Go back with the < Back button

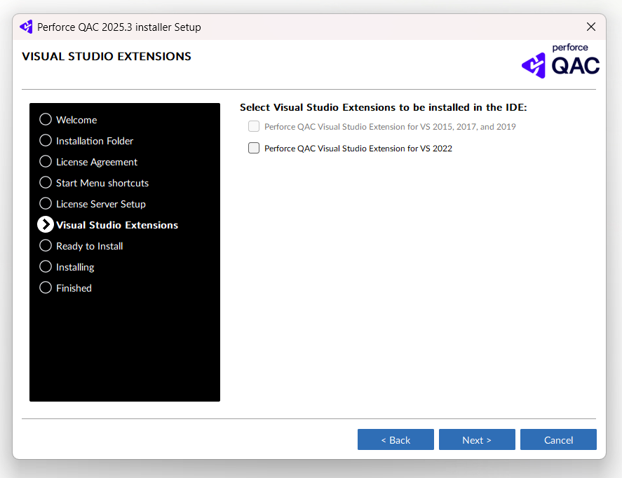[x=395, y=440]
